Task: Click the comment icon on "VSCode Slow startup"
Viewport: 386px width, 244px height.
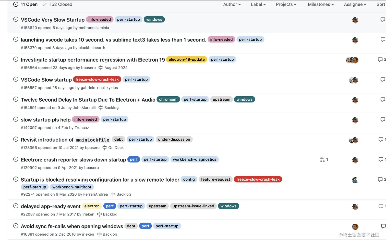Action: coord(382,79)
